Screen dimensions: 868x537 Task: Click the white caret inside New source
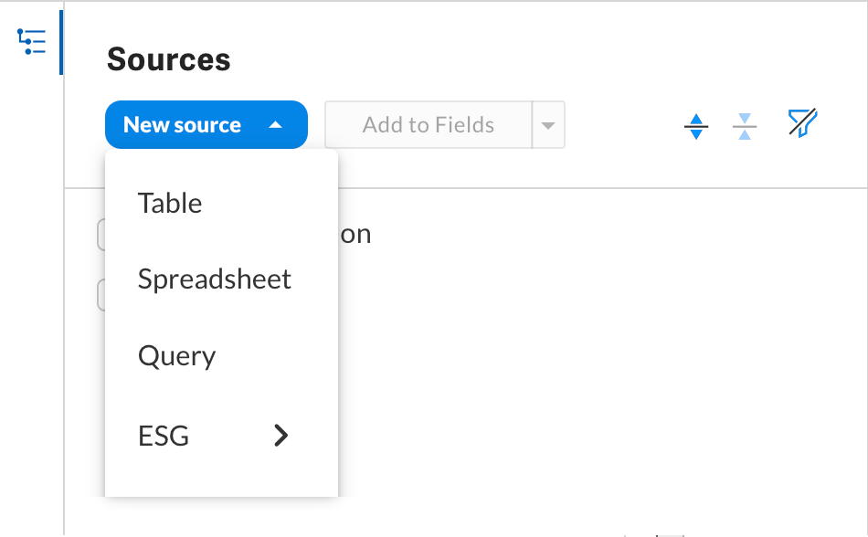pos(275,125)
